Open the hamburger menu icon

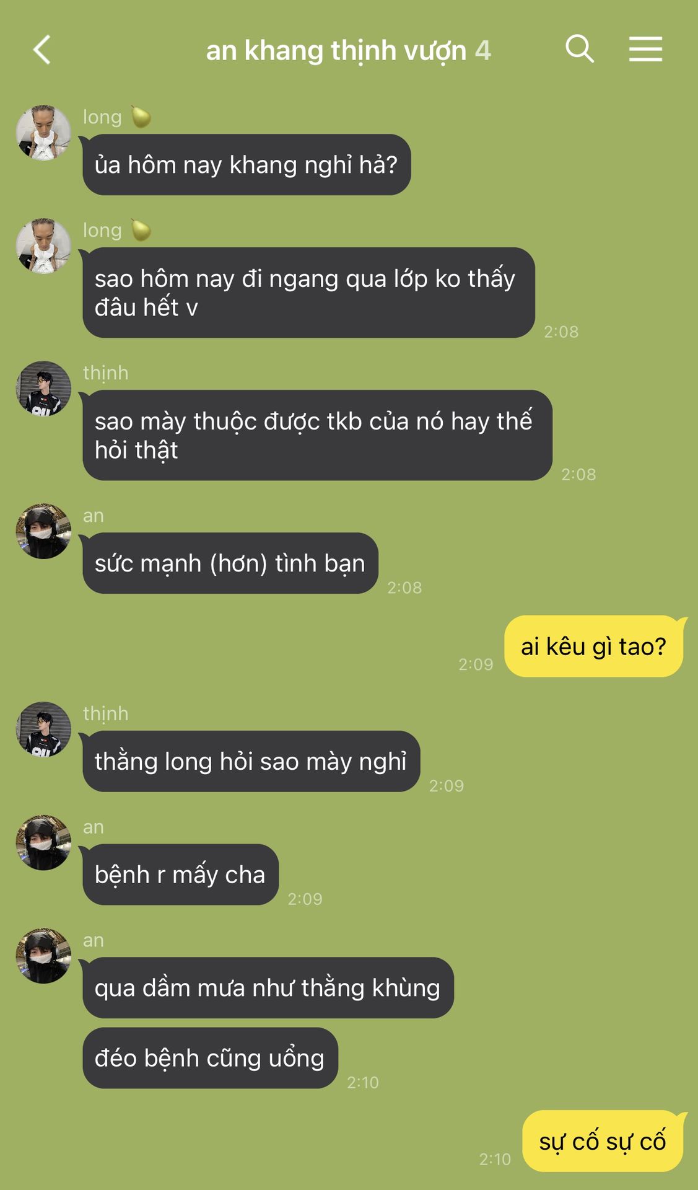pyautogui.click(x=645, y=49)
